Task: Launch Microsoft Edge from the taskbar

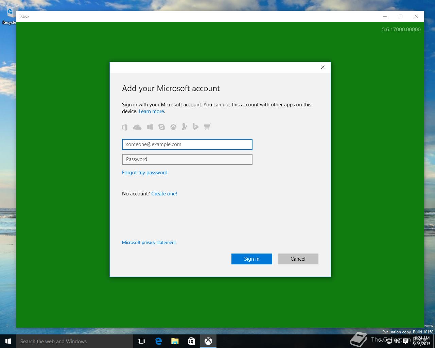Action: pyautogui.click(x=158, y=341)
